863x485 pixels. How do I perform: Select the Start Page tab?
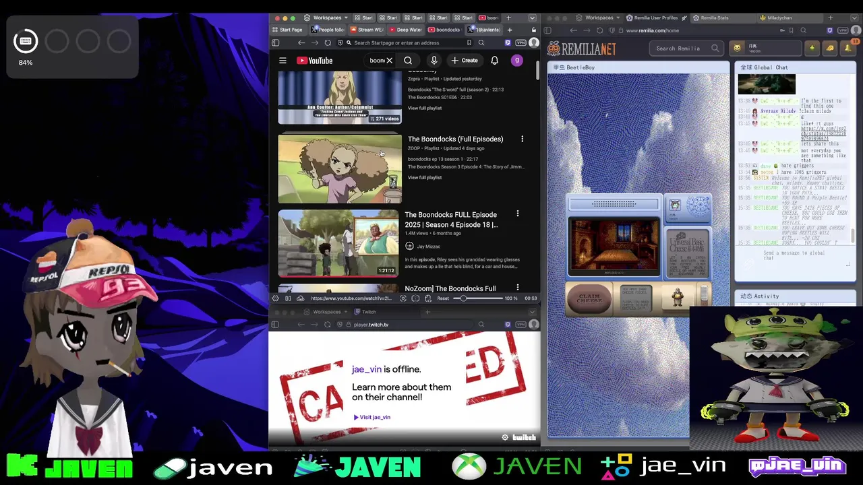pos(288,30)
